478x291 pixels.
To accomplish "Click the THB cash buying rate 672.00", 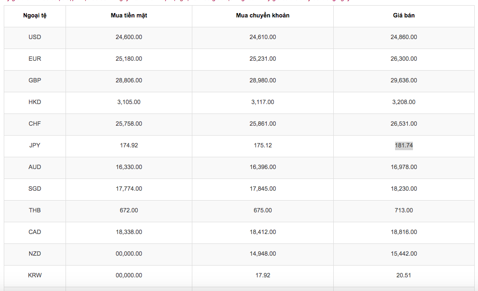I will pyautogui.click(x=129, y=210).
